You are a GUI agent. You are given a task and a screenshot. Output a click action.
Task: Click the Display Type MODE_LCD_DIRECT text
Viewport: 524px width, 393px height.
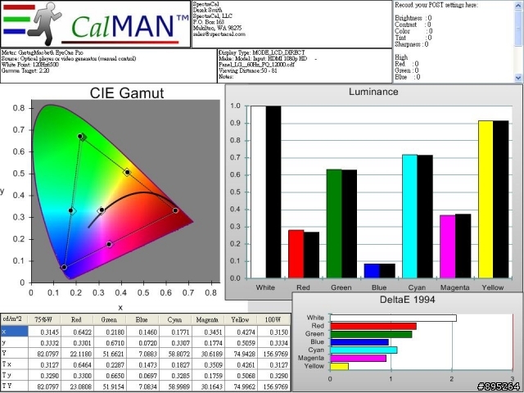tap(262, 52)
